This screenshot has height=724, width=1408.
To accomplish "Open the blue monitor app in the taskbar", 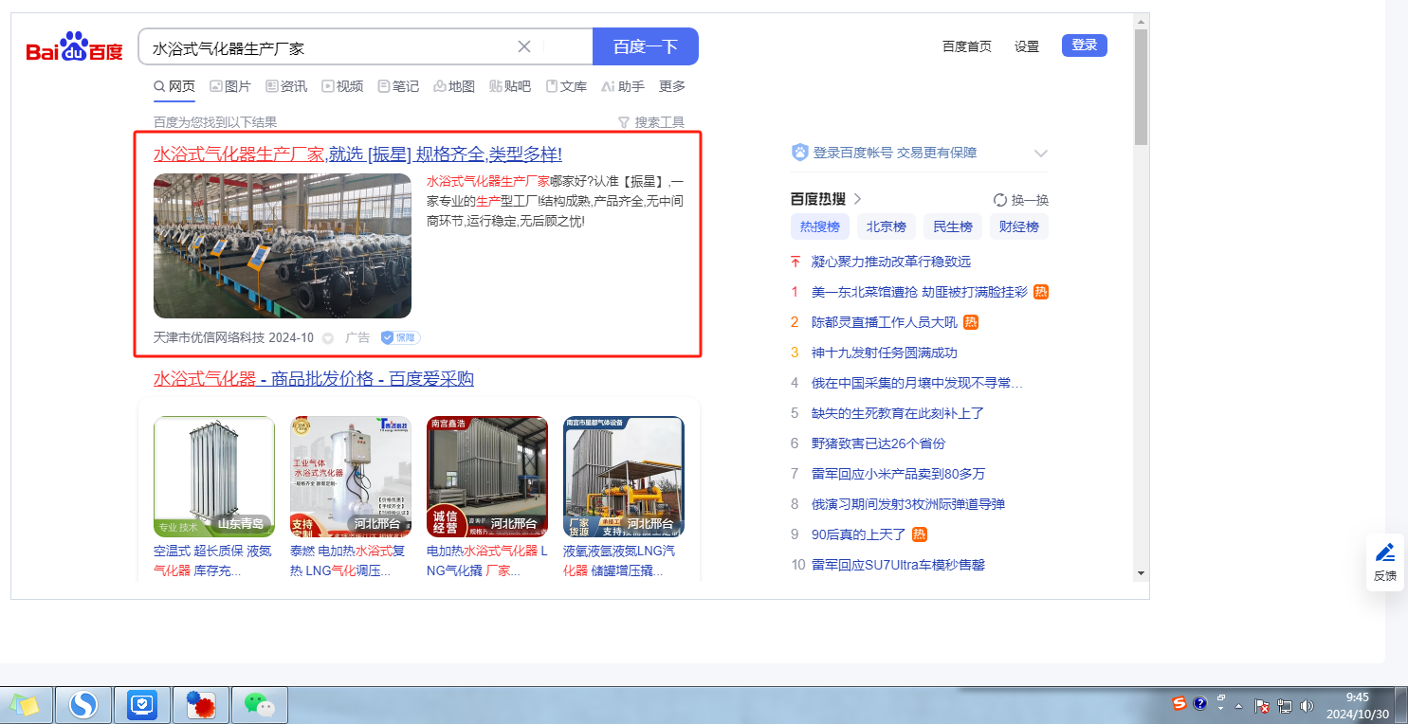I will pos(142,704).
